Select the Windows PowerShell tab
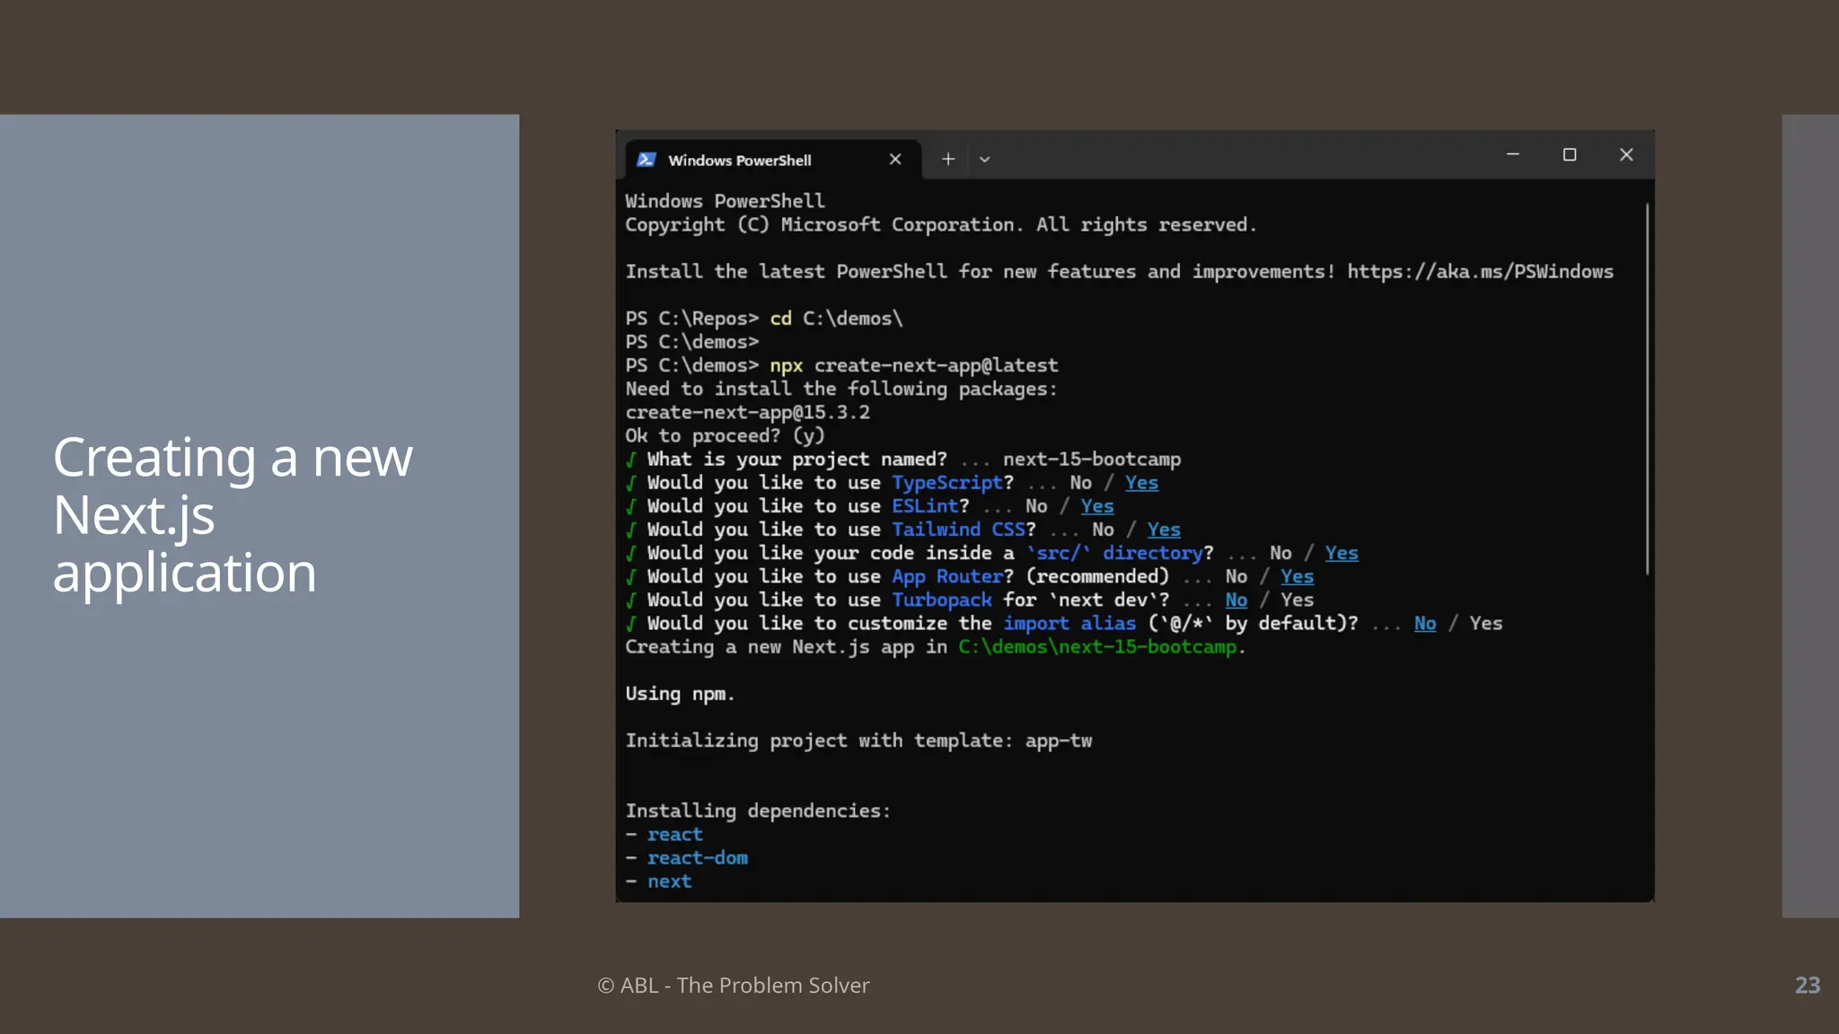This screenshot has height=1034, width=1839. click(772, 160)
